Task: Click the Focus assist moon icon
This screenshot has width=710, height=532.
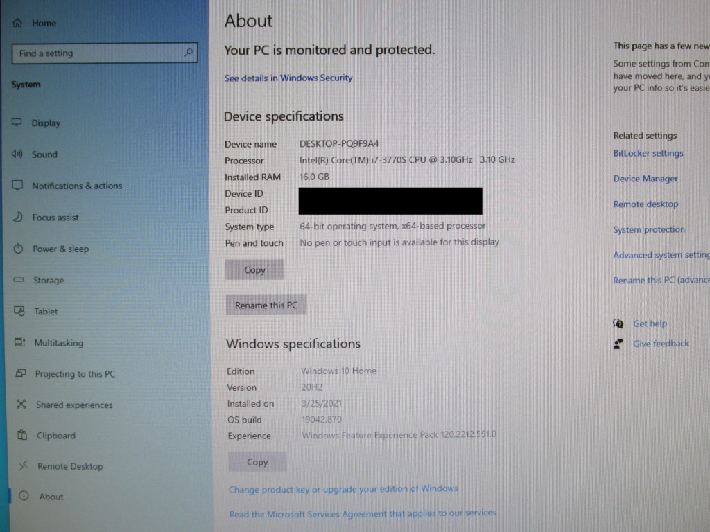Action: pos(17,217)
